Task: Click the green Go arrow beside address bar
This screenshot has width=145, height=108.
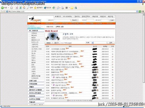Action: click(x=140, y=11)
